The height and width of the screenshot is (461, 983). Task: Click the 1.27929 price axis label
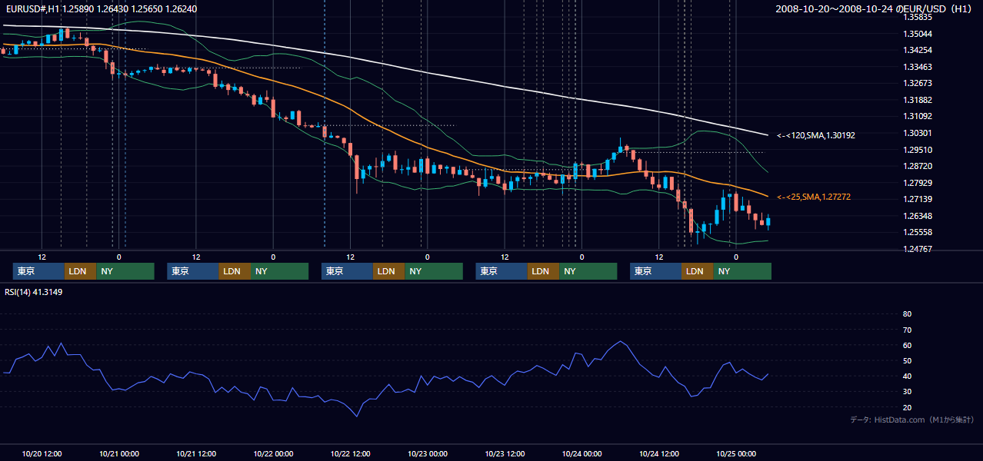pyautogui.click(x=917, y=183)
